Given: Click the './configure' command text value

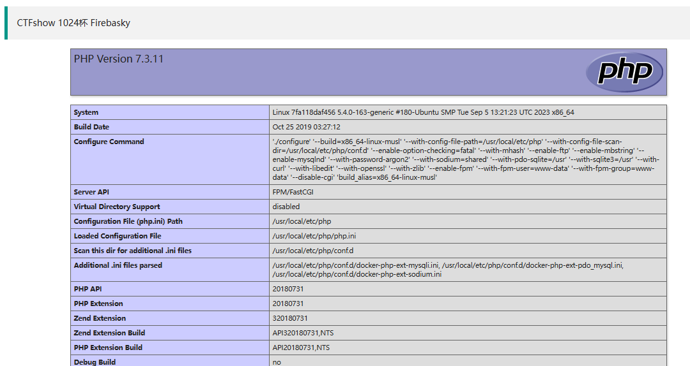Looking at the screenshot, I should click(465, 159).
